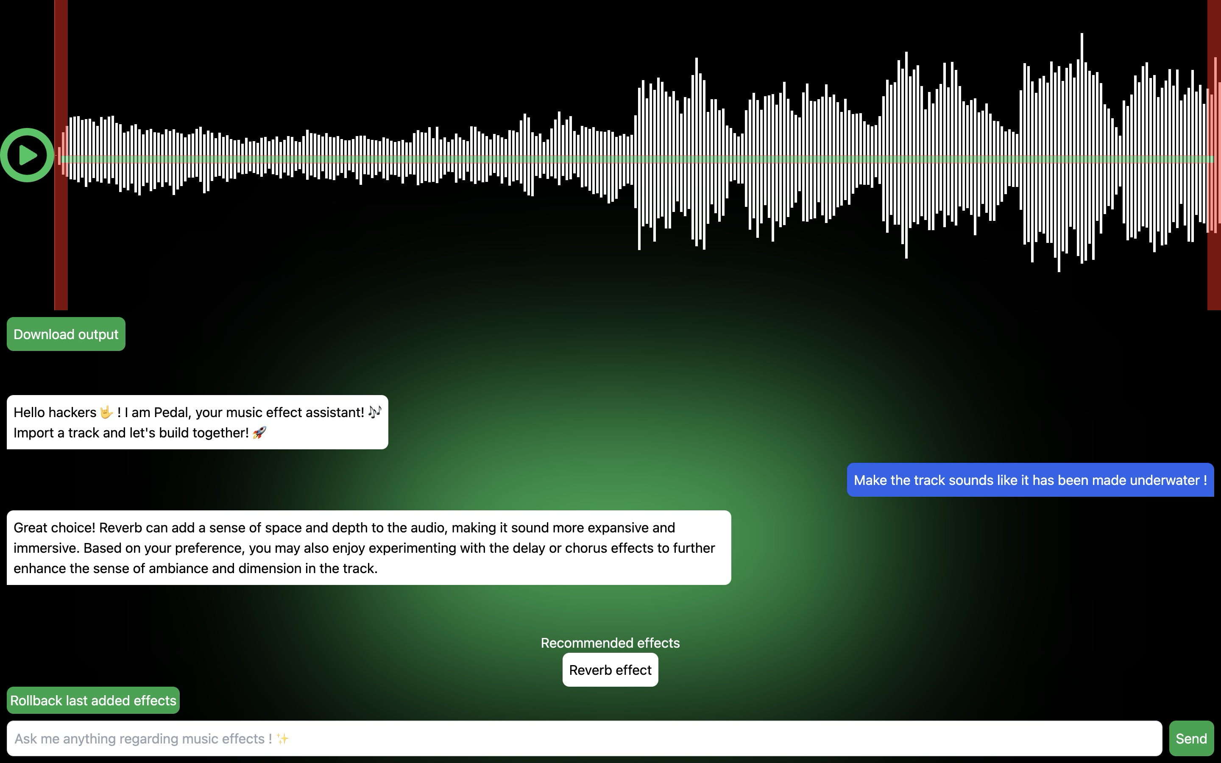Click the sparkles emoji in input placeholder
Viewport: 1221px width, 763px height.
[282, 739]
